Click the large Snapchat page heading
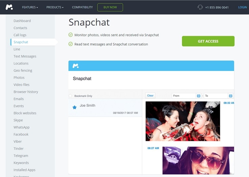The height and width of the screenshot is (177, 249). click(89, 22)
